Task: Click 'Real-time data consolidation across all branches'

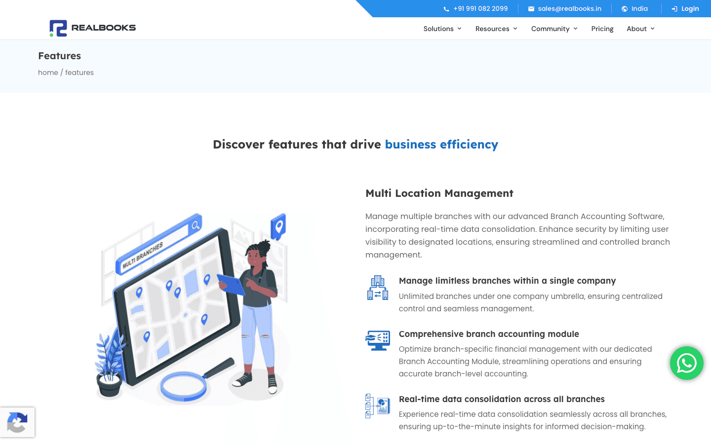Action: (502, 399)
